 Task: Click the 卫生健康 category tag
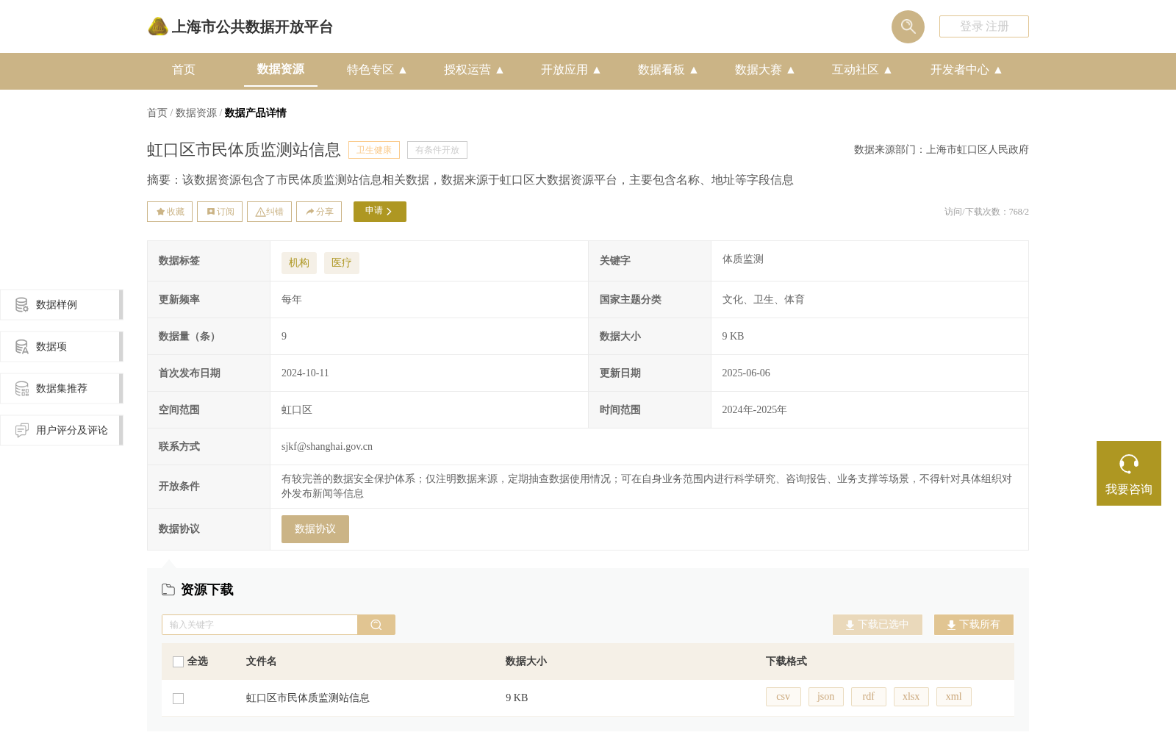click(x=374, y=150)
